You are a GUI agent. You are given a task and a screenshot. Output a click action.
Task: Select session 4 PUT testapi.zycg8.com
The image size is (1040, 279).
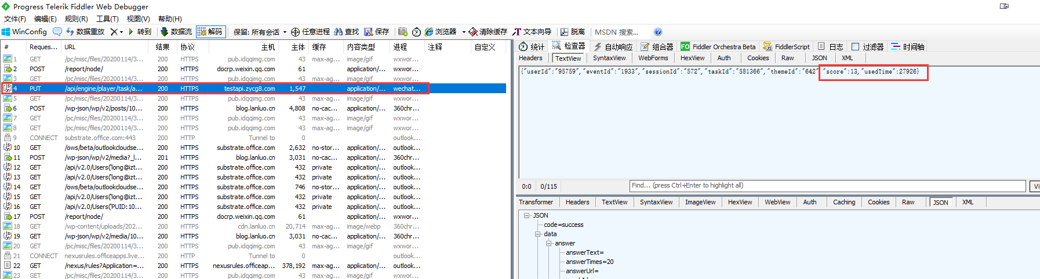pos(254,89)
